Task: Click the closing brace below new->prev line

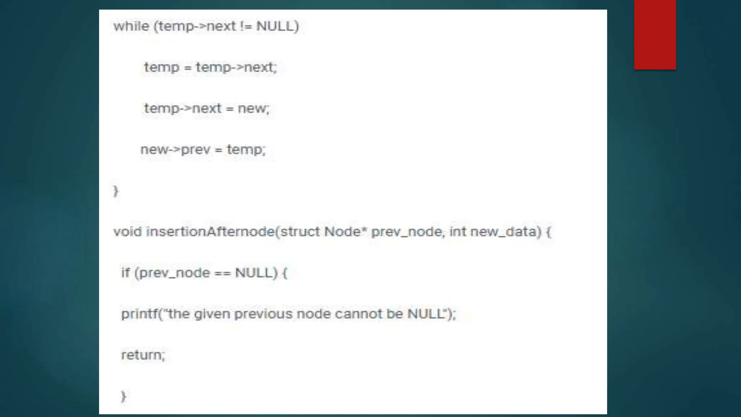Action: [116, 191]
